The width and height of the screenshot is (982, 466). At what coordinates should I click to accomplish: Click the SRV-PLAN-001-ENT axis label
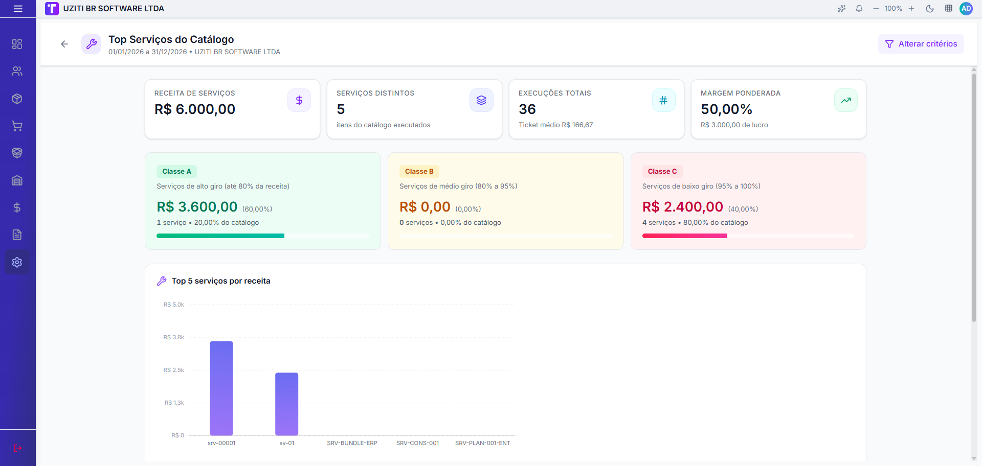[483, 444]
